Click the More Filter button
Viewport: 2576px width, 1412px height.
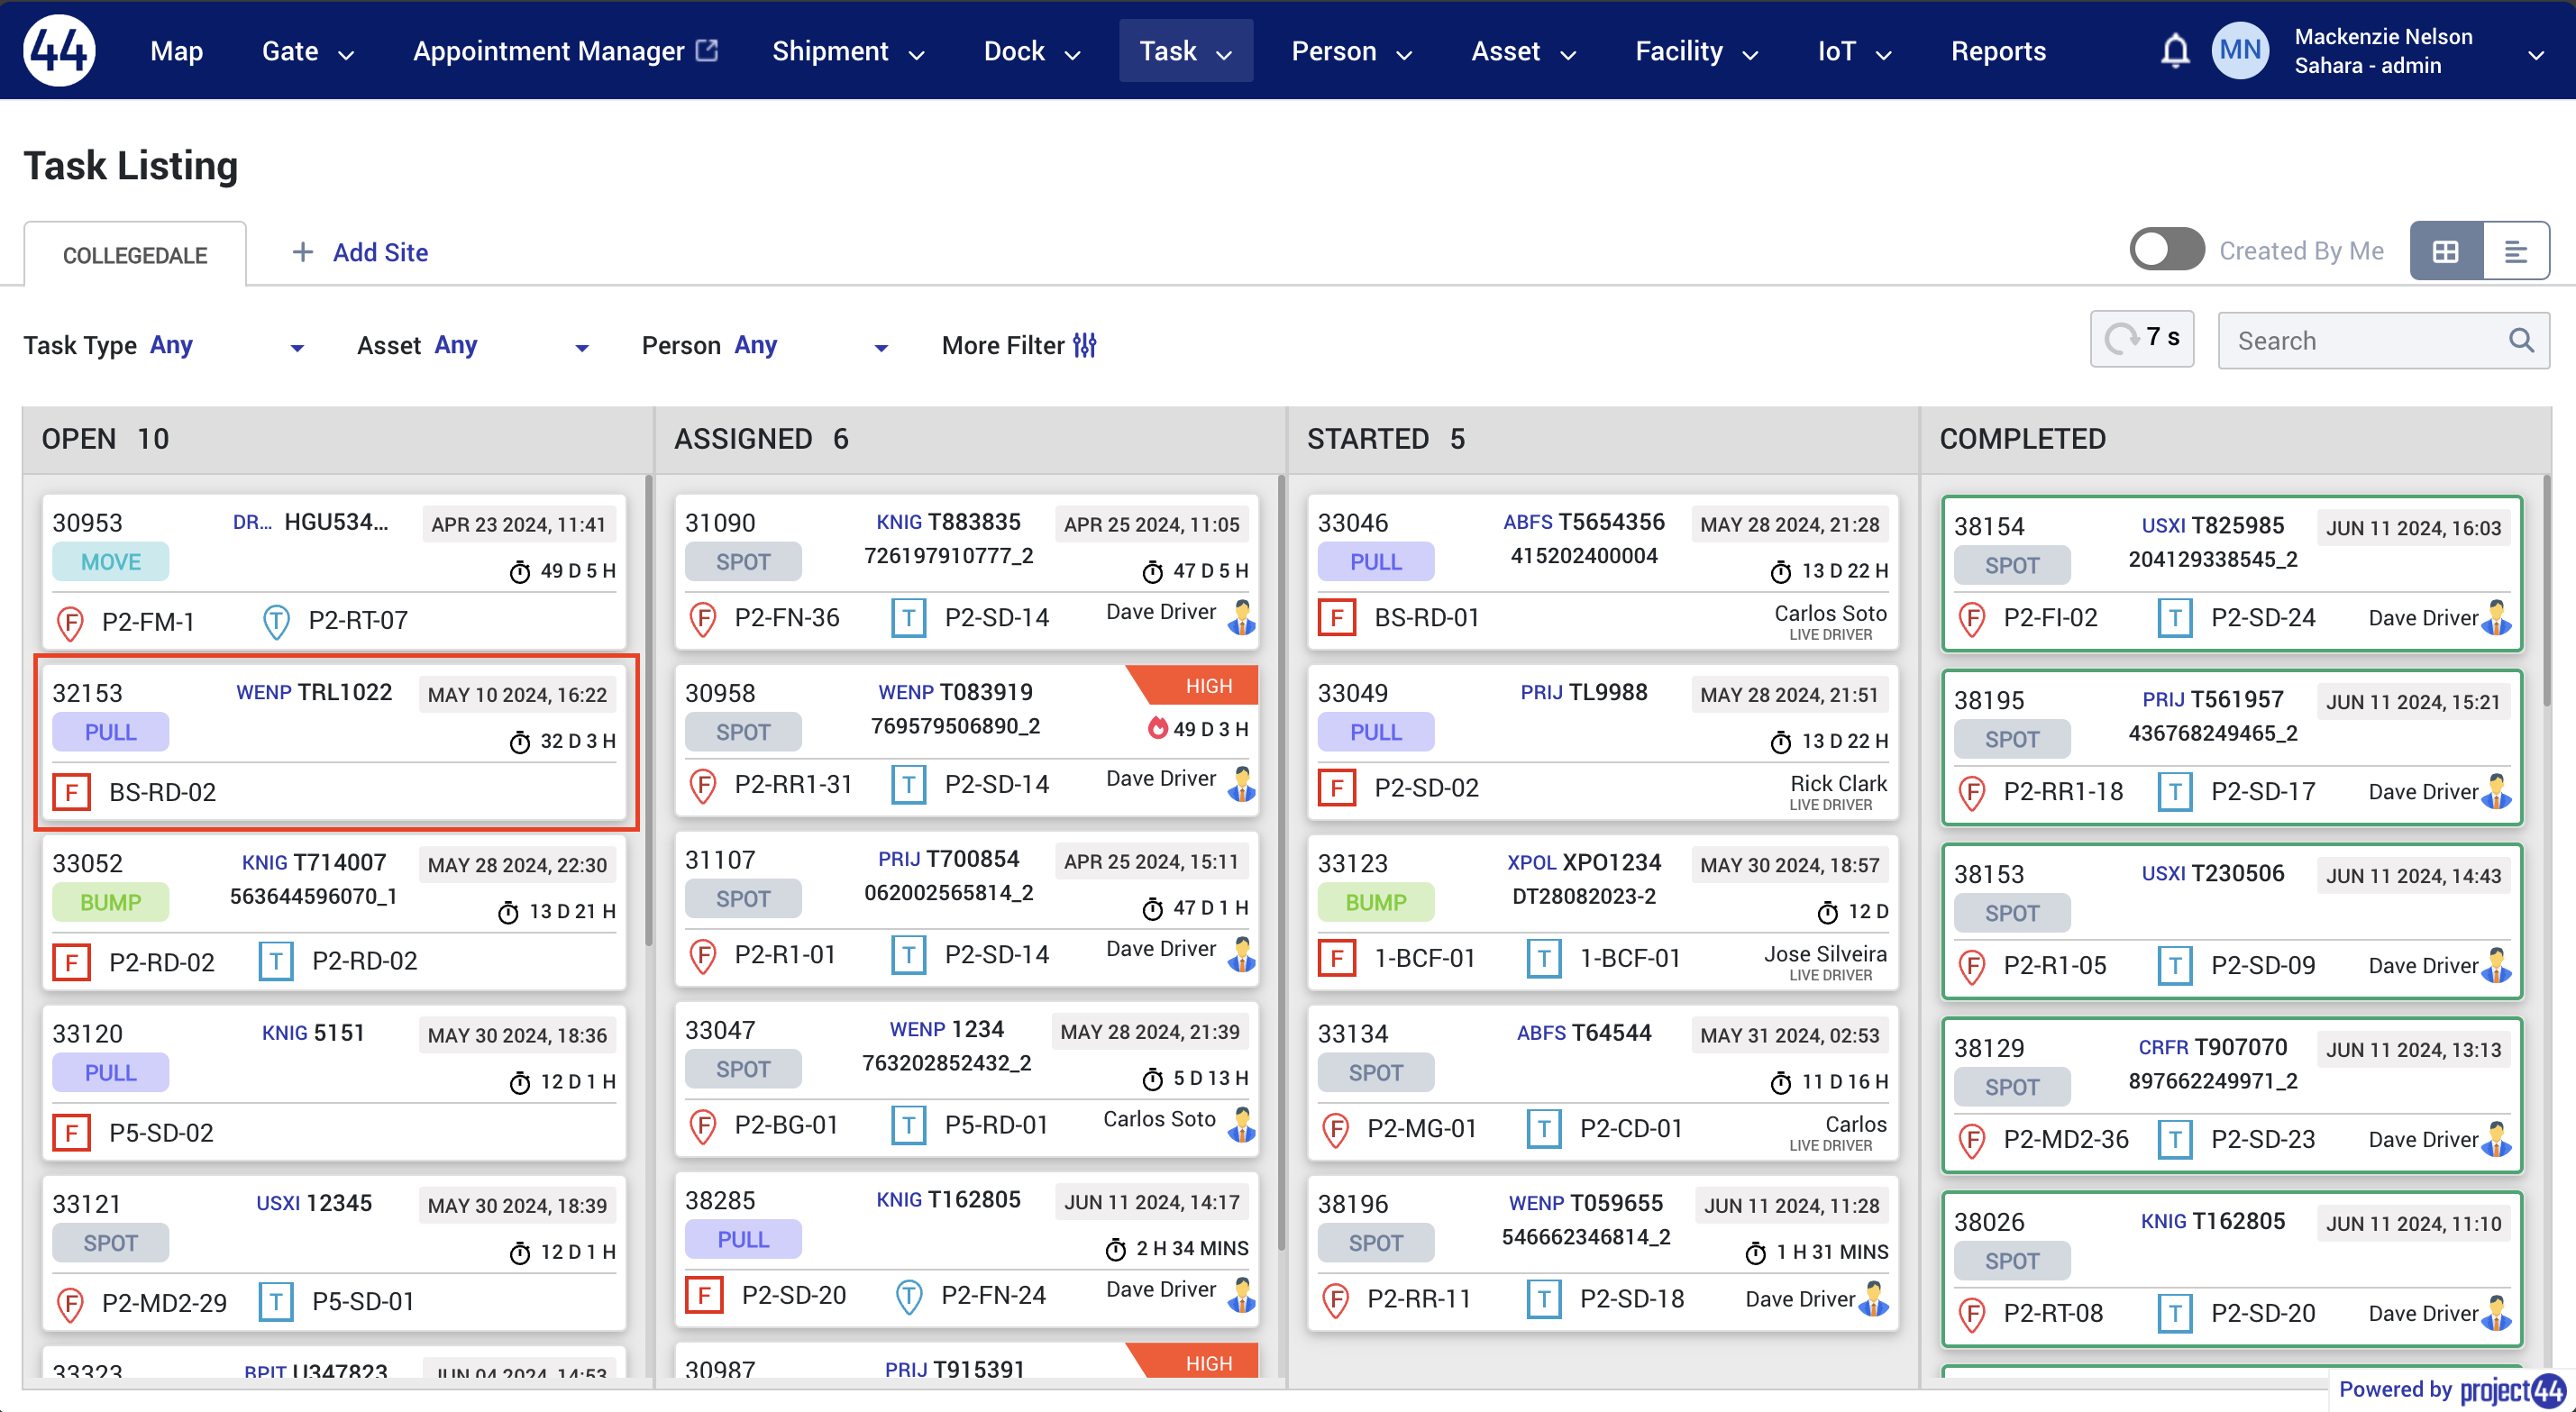1019,345
